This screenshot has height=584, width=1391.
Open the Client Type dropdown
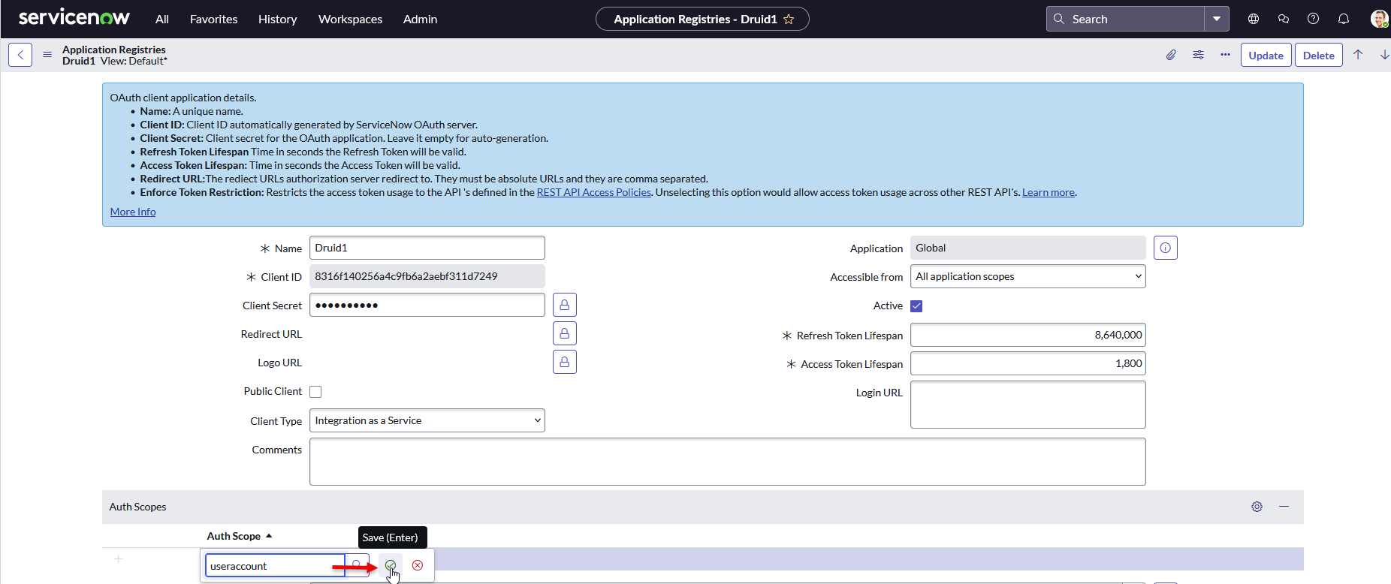[427, 420]
